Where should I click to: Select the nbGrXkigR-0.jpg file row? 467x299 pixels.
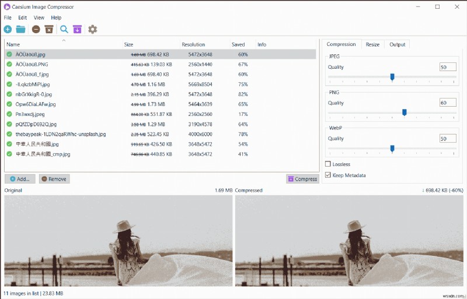(160, 94)
